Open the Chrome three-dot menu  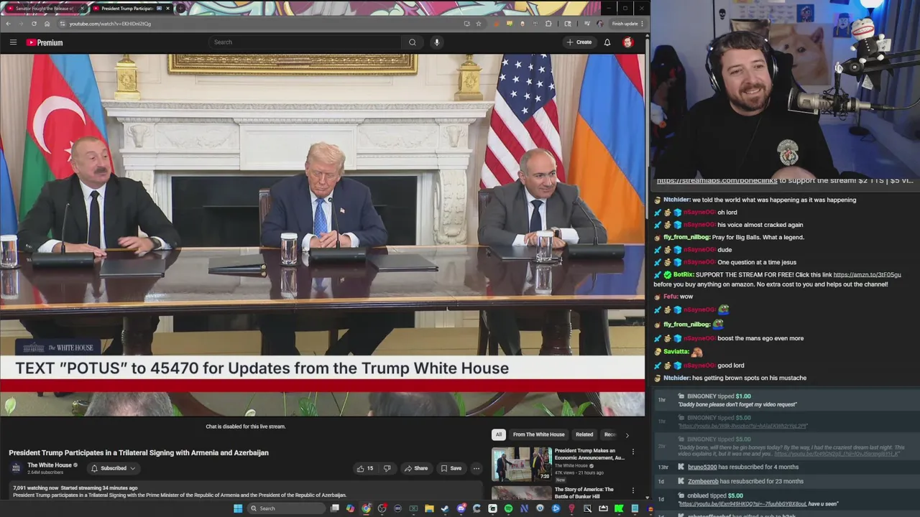click(642, 24)
